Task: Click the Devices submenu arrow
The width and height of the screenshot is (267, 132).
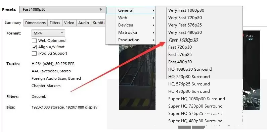Action: click(x=153, y=25)
